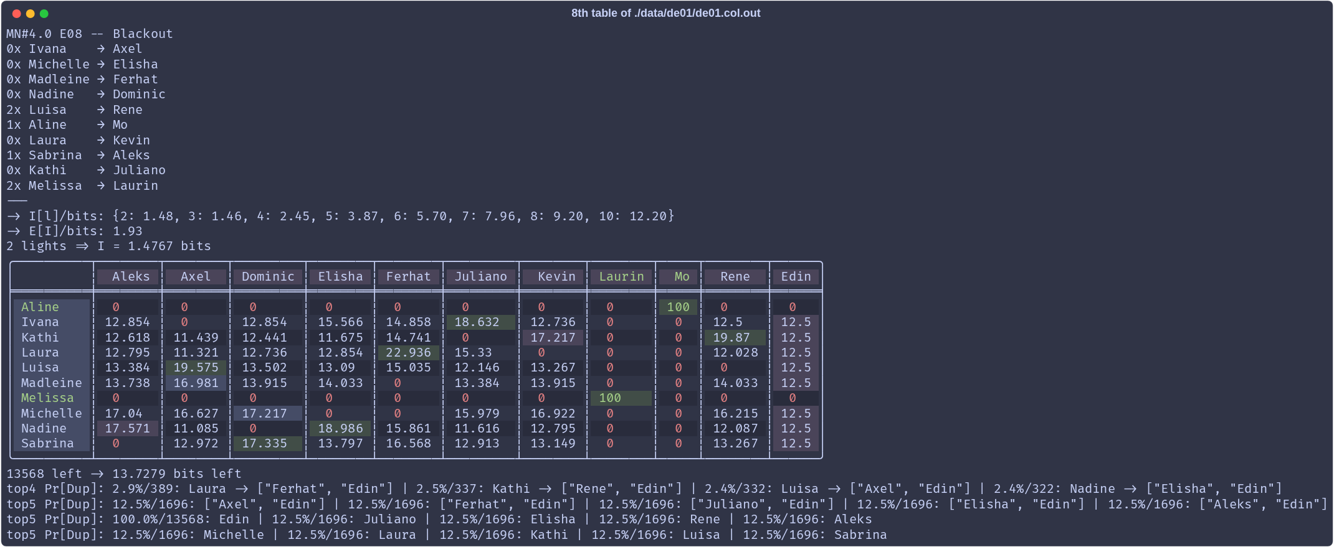The image size is (1334, 547).
Task: Click the line '0x Laura → Kevin'
Action: (x=78, y=140)
